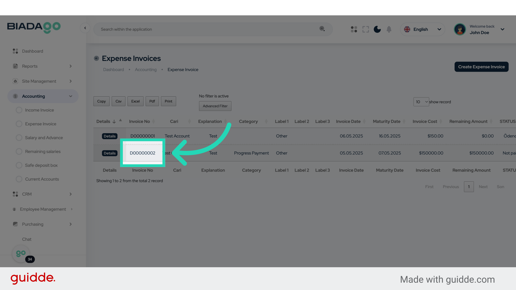
Task: Click Create Expense Invoice button
Action: [x=481, y=67]
